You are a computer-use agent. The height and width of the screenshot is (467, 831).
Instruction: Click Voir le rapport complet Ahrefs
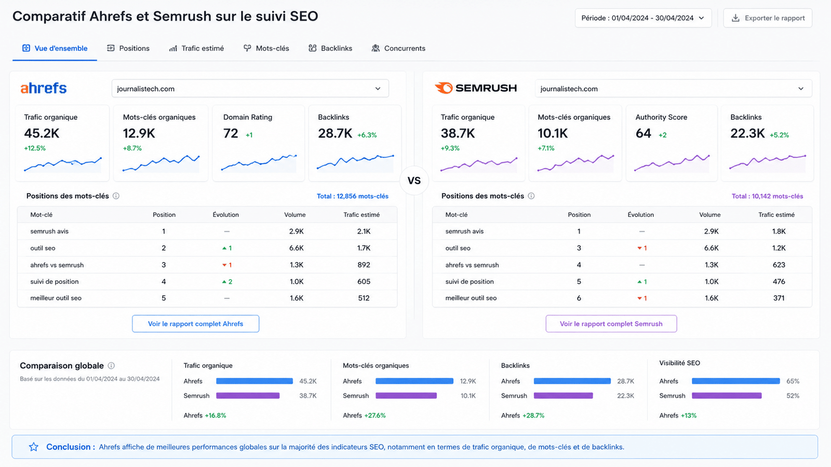tap(195, 324)
